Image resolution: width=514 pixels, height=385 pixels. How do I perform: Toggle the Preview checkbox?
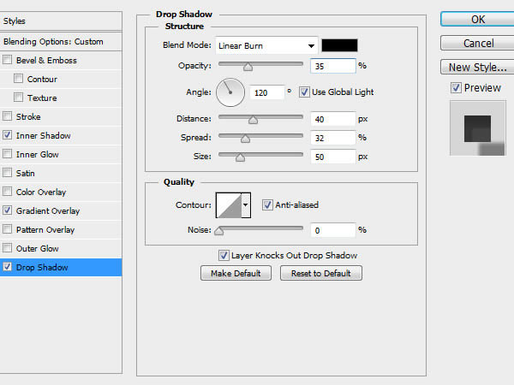pyautogui.click(x=456, y=88)
